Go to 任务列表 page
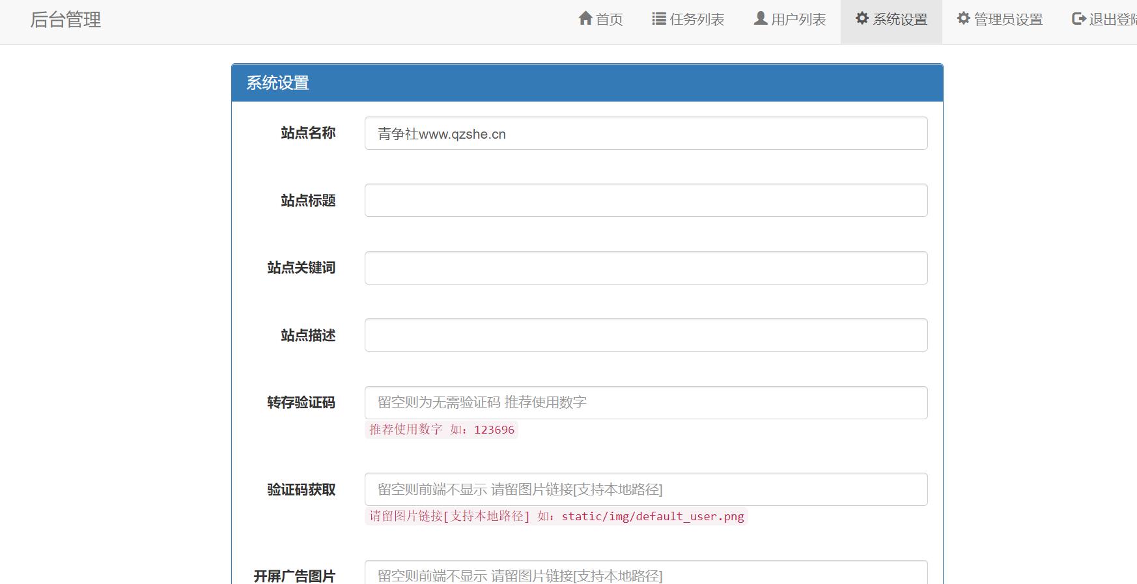Image resolution: width=1137 pixels, height=584 pixels. 688,20
